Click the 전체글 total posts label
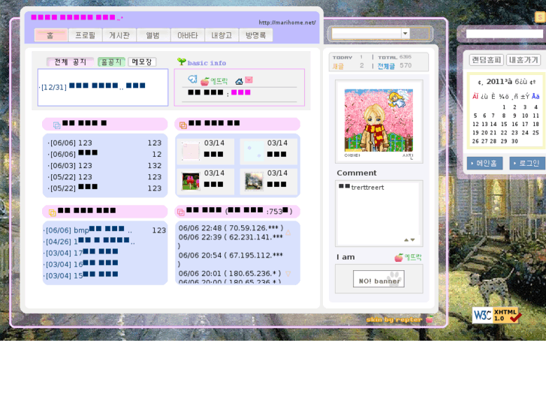This screenshot has height=409, width=546. (386, 66)
